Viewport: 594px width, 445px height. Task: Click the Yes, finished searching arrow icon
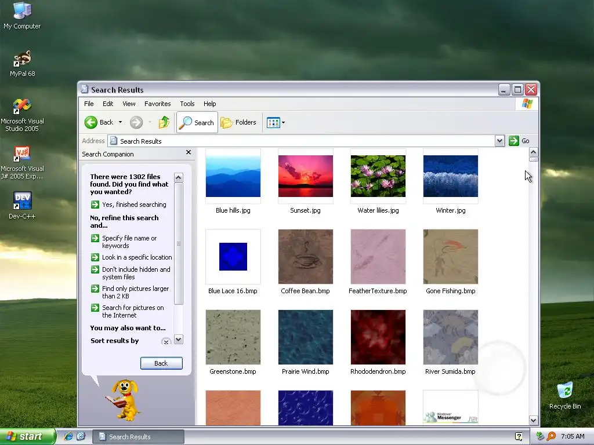(x=95, y=205)
